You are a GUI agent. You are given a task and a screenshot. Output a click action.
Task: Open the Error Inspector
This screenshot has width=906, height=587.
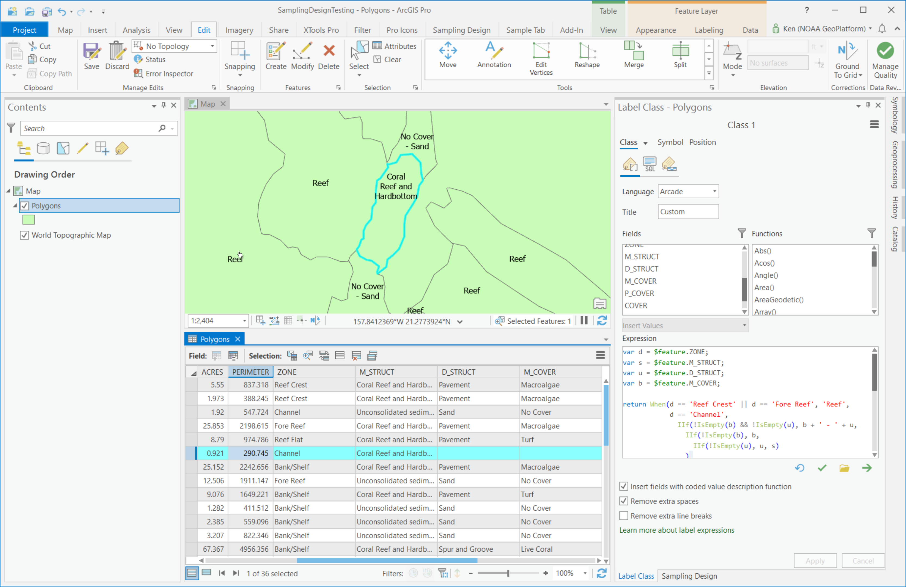(x=164, y=74)
